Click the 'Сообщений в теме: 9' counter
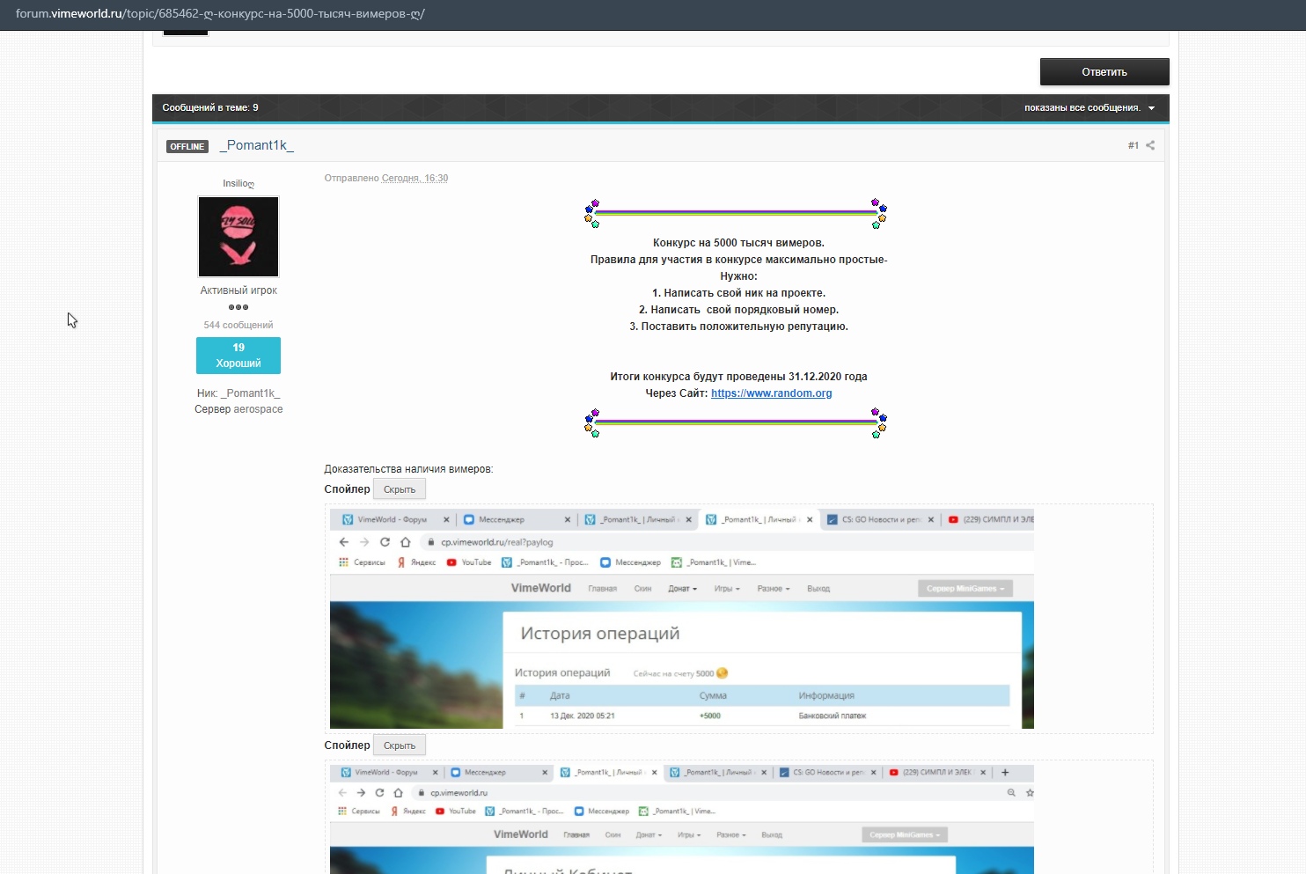 pos(210,108)
